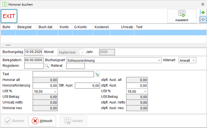This screenshot has width=207, height=128.
Task: Click the Registernr. input field
Action: pos(34,66)
